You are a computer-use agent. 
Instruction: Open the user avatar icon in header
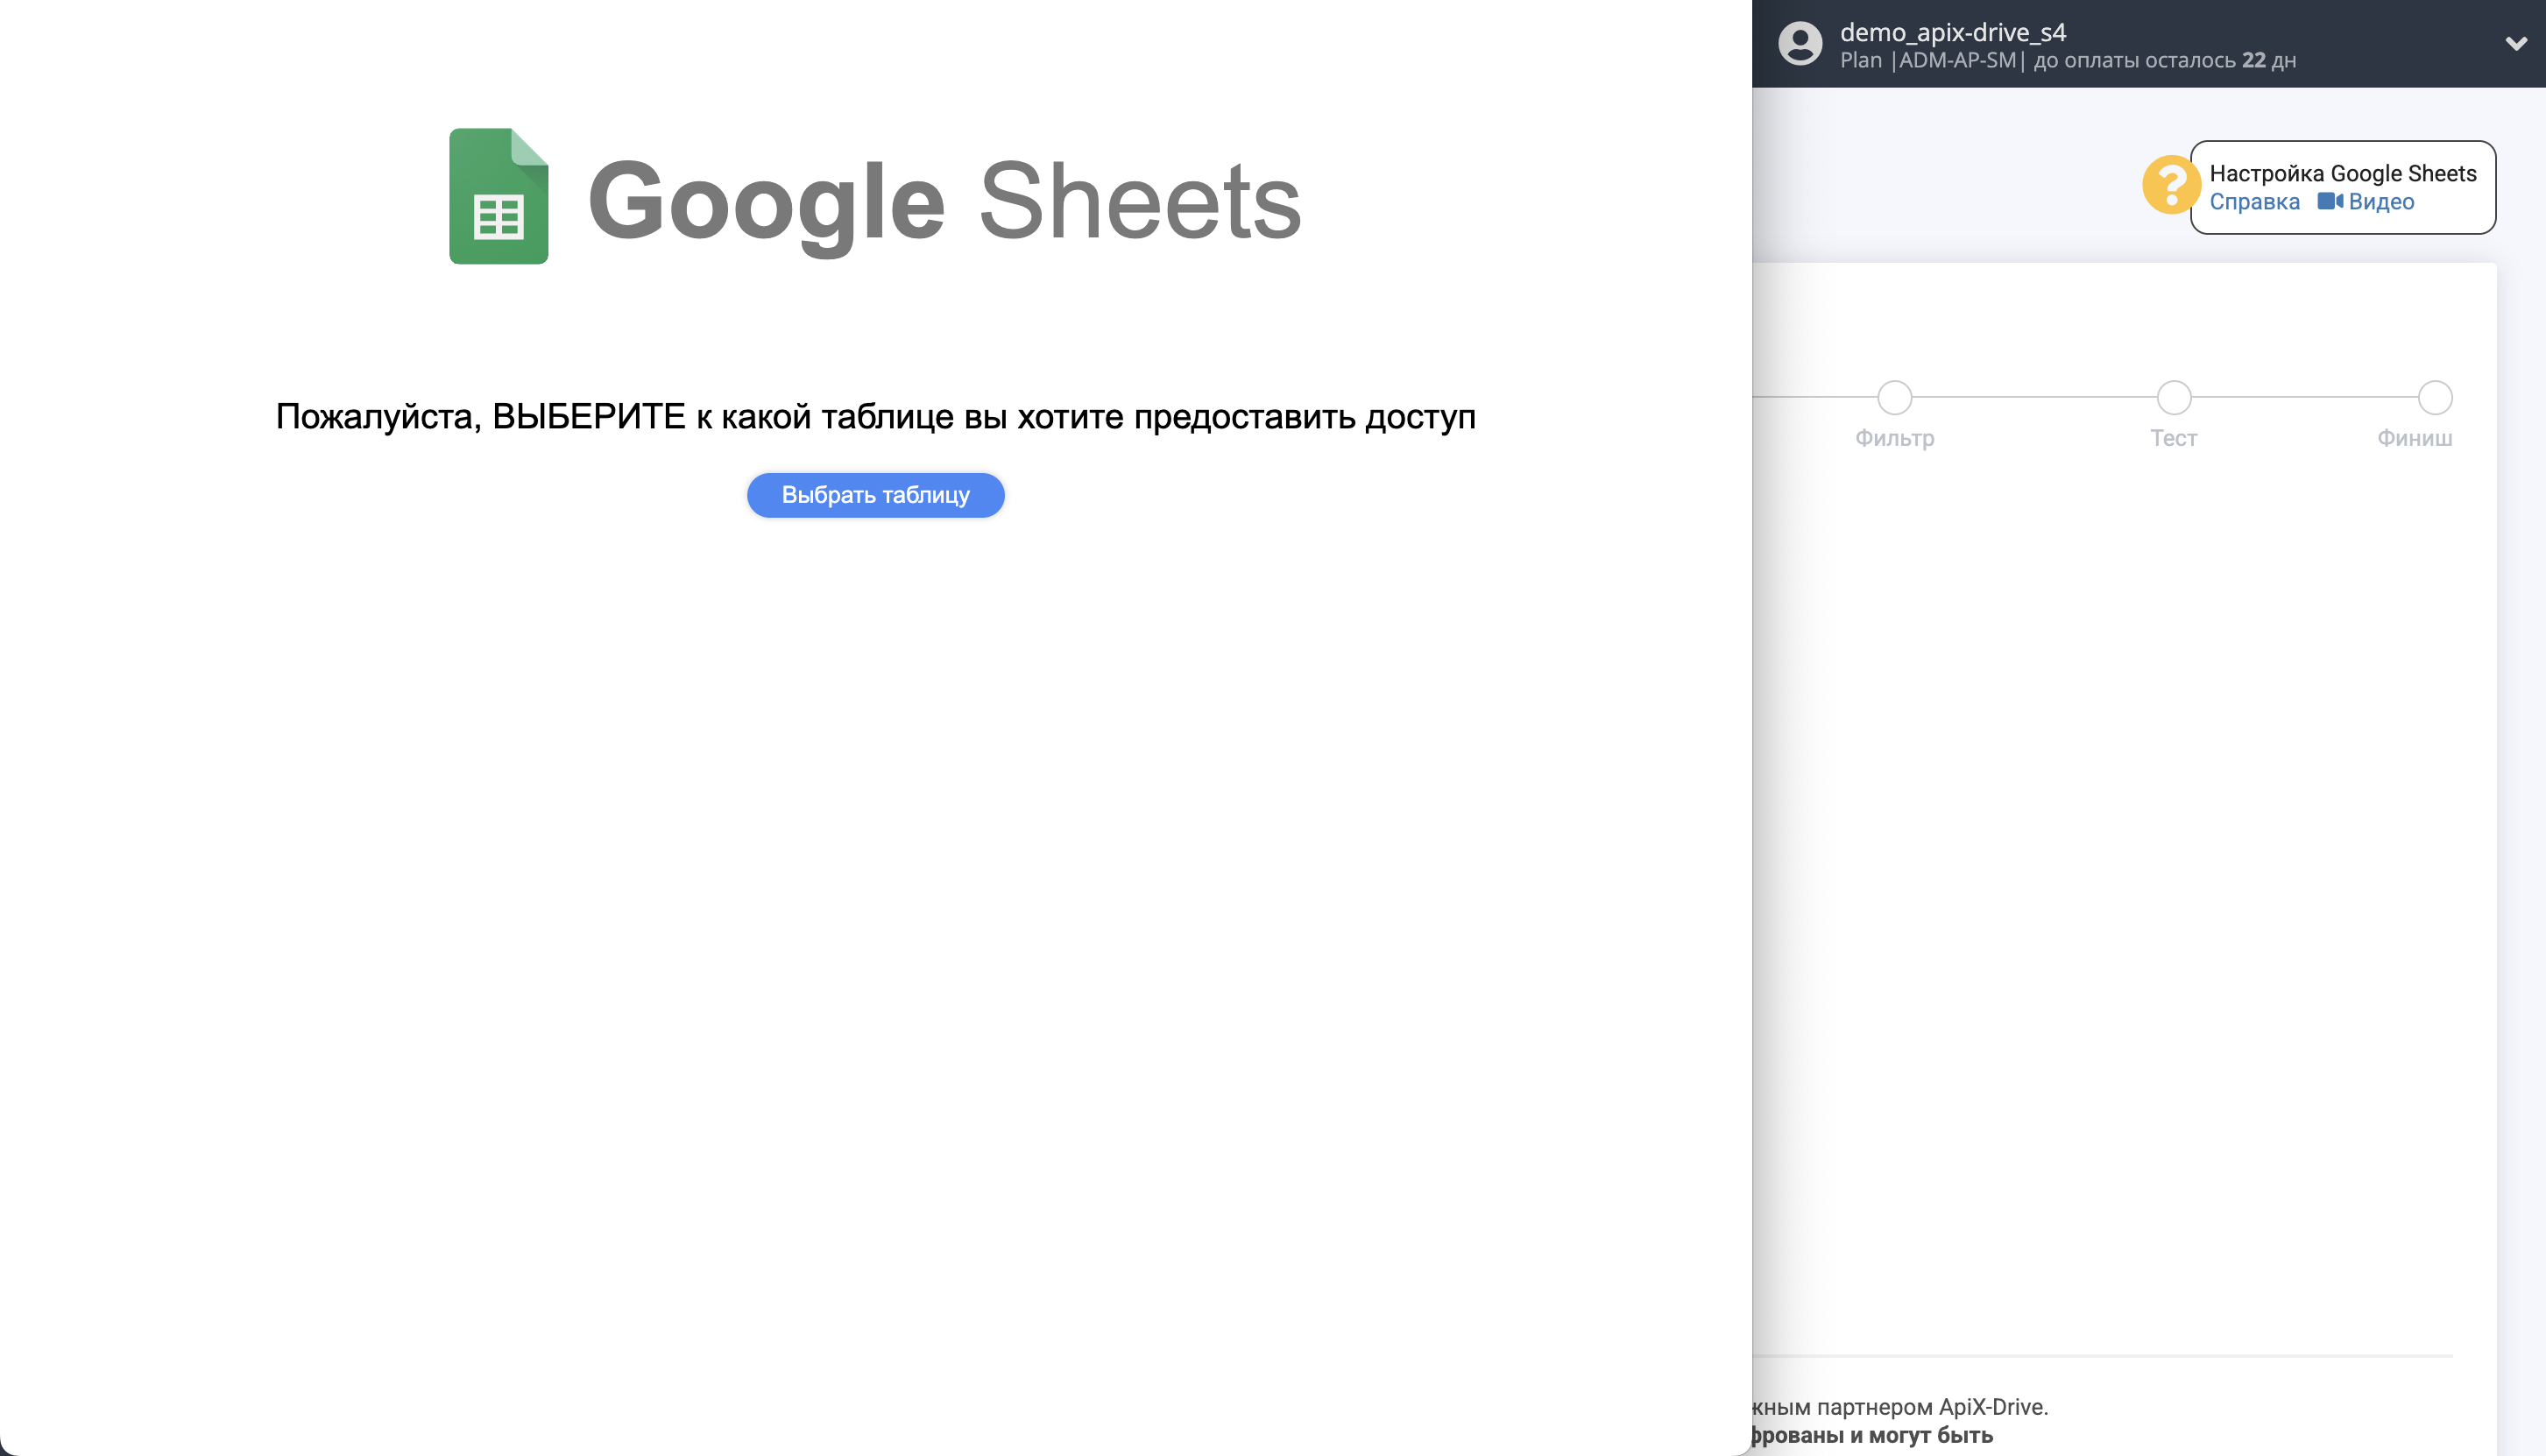[x=1799, y=44]
